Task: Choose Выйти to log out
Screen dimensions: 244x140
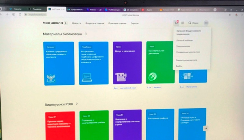Action: pyautogui.click(x=179, y=66)
